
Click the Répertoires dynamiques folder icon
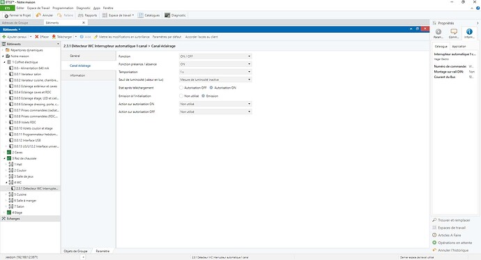[8, 50]
